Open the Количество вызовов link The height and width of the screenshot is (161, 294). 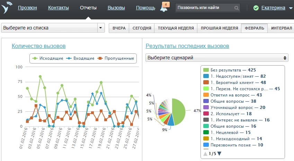[38, 46]
